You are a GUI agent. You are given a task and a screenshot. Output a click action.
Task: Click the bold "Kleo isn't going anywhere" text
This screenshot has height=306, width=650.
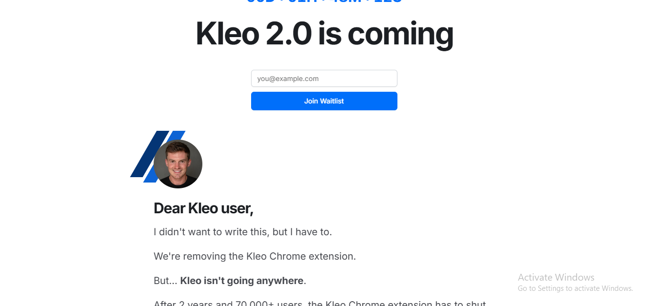242,281
